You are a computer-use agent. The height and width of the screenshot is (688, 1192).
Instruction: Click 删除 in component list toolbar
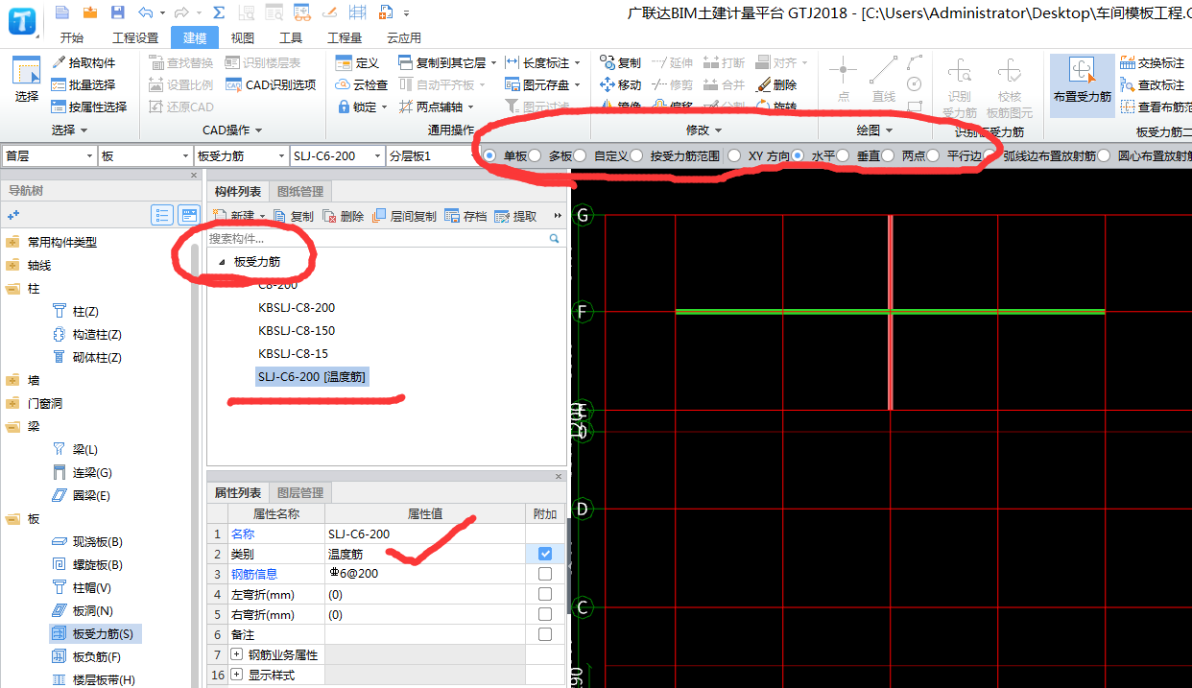[344, 216]
